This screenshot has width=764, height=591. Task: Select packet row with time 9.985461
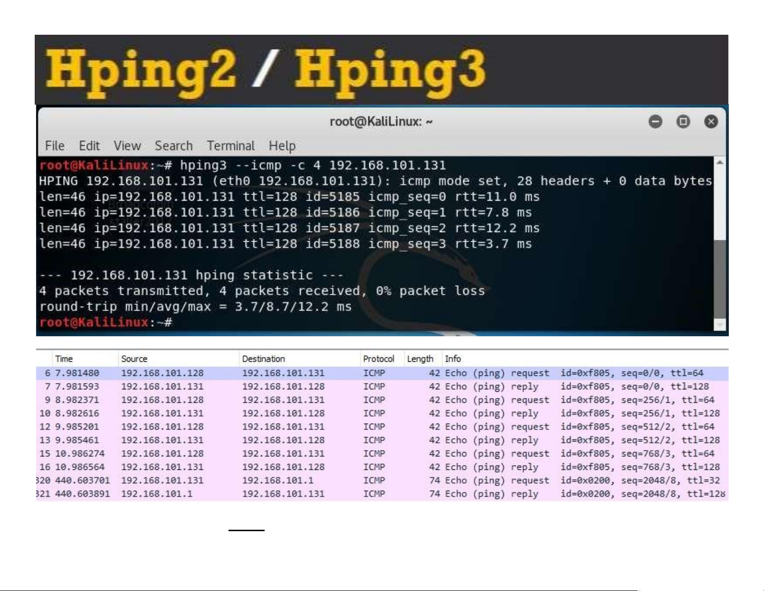coord(382,440)
